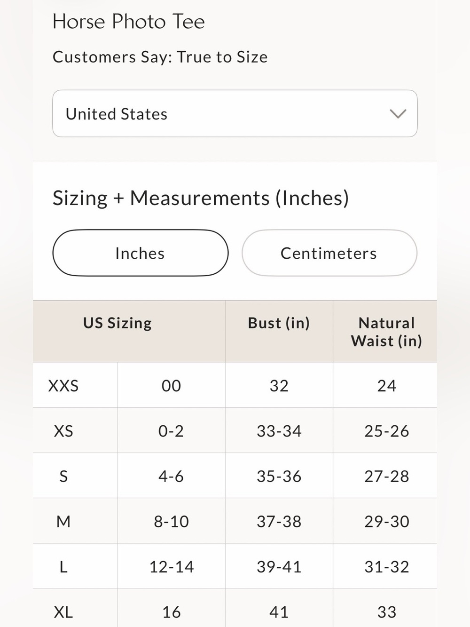Select the XS size row label

pos(63,431)
